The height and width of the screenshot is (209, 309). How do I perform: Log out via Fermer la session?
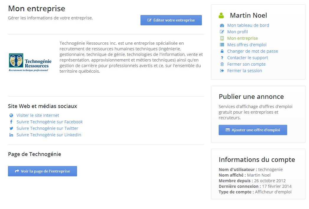coord(245,71)
